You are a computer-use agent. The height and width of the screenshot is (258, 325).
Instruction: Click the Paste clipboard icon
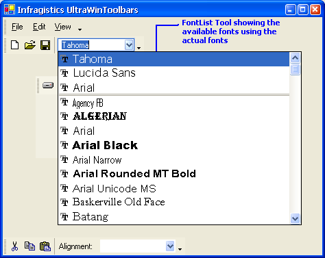point(45,246)
